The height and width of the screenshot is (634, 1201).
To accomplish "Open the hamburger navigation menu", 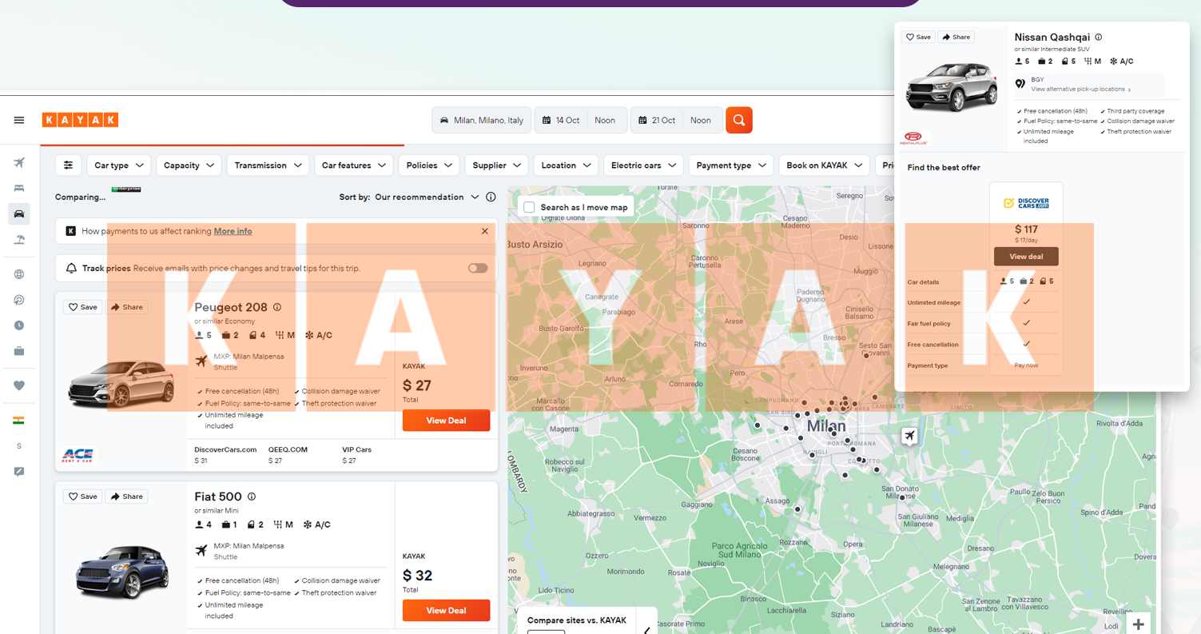I will (x=19, y=120).
